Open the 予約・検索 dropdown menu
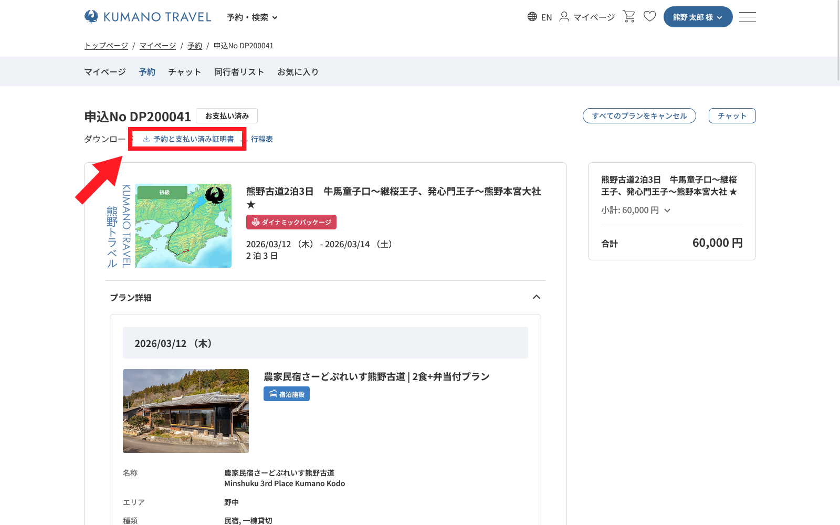 point(252,17)
